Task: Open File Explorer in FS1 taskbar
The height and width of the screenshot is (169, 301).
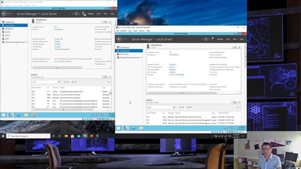Action: click(x=141, y=128)
